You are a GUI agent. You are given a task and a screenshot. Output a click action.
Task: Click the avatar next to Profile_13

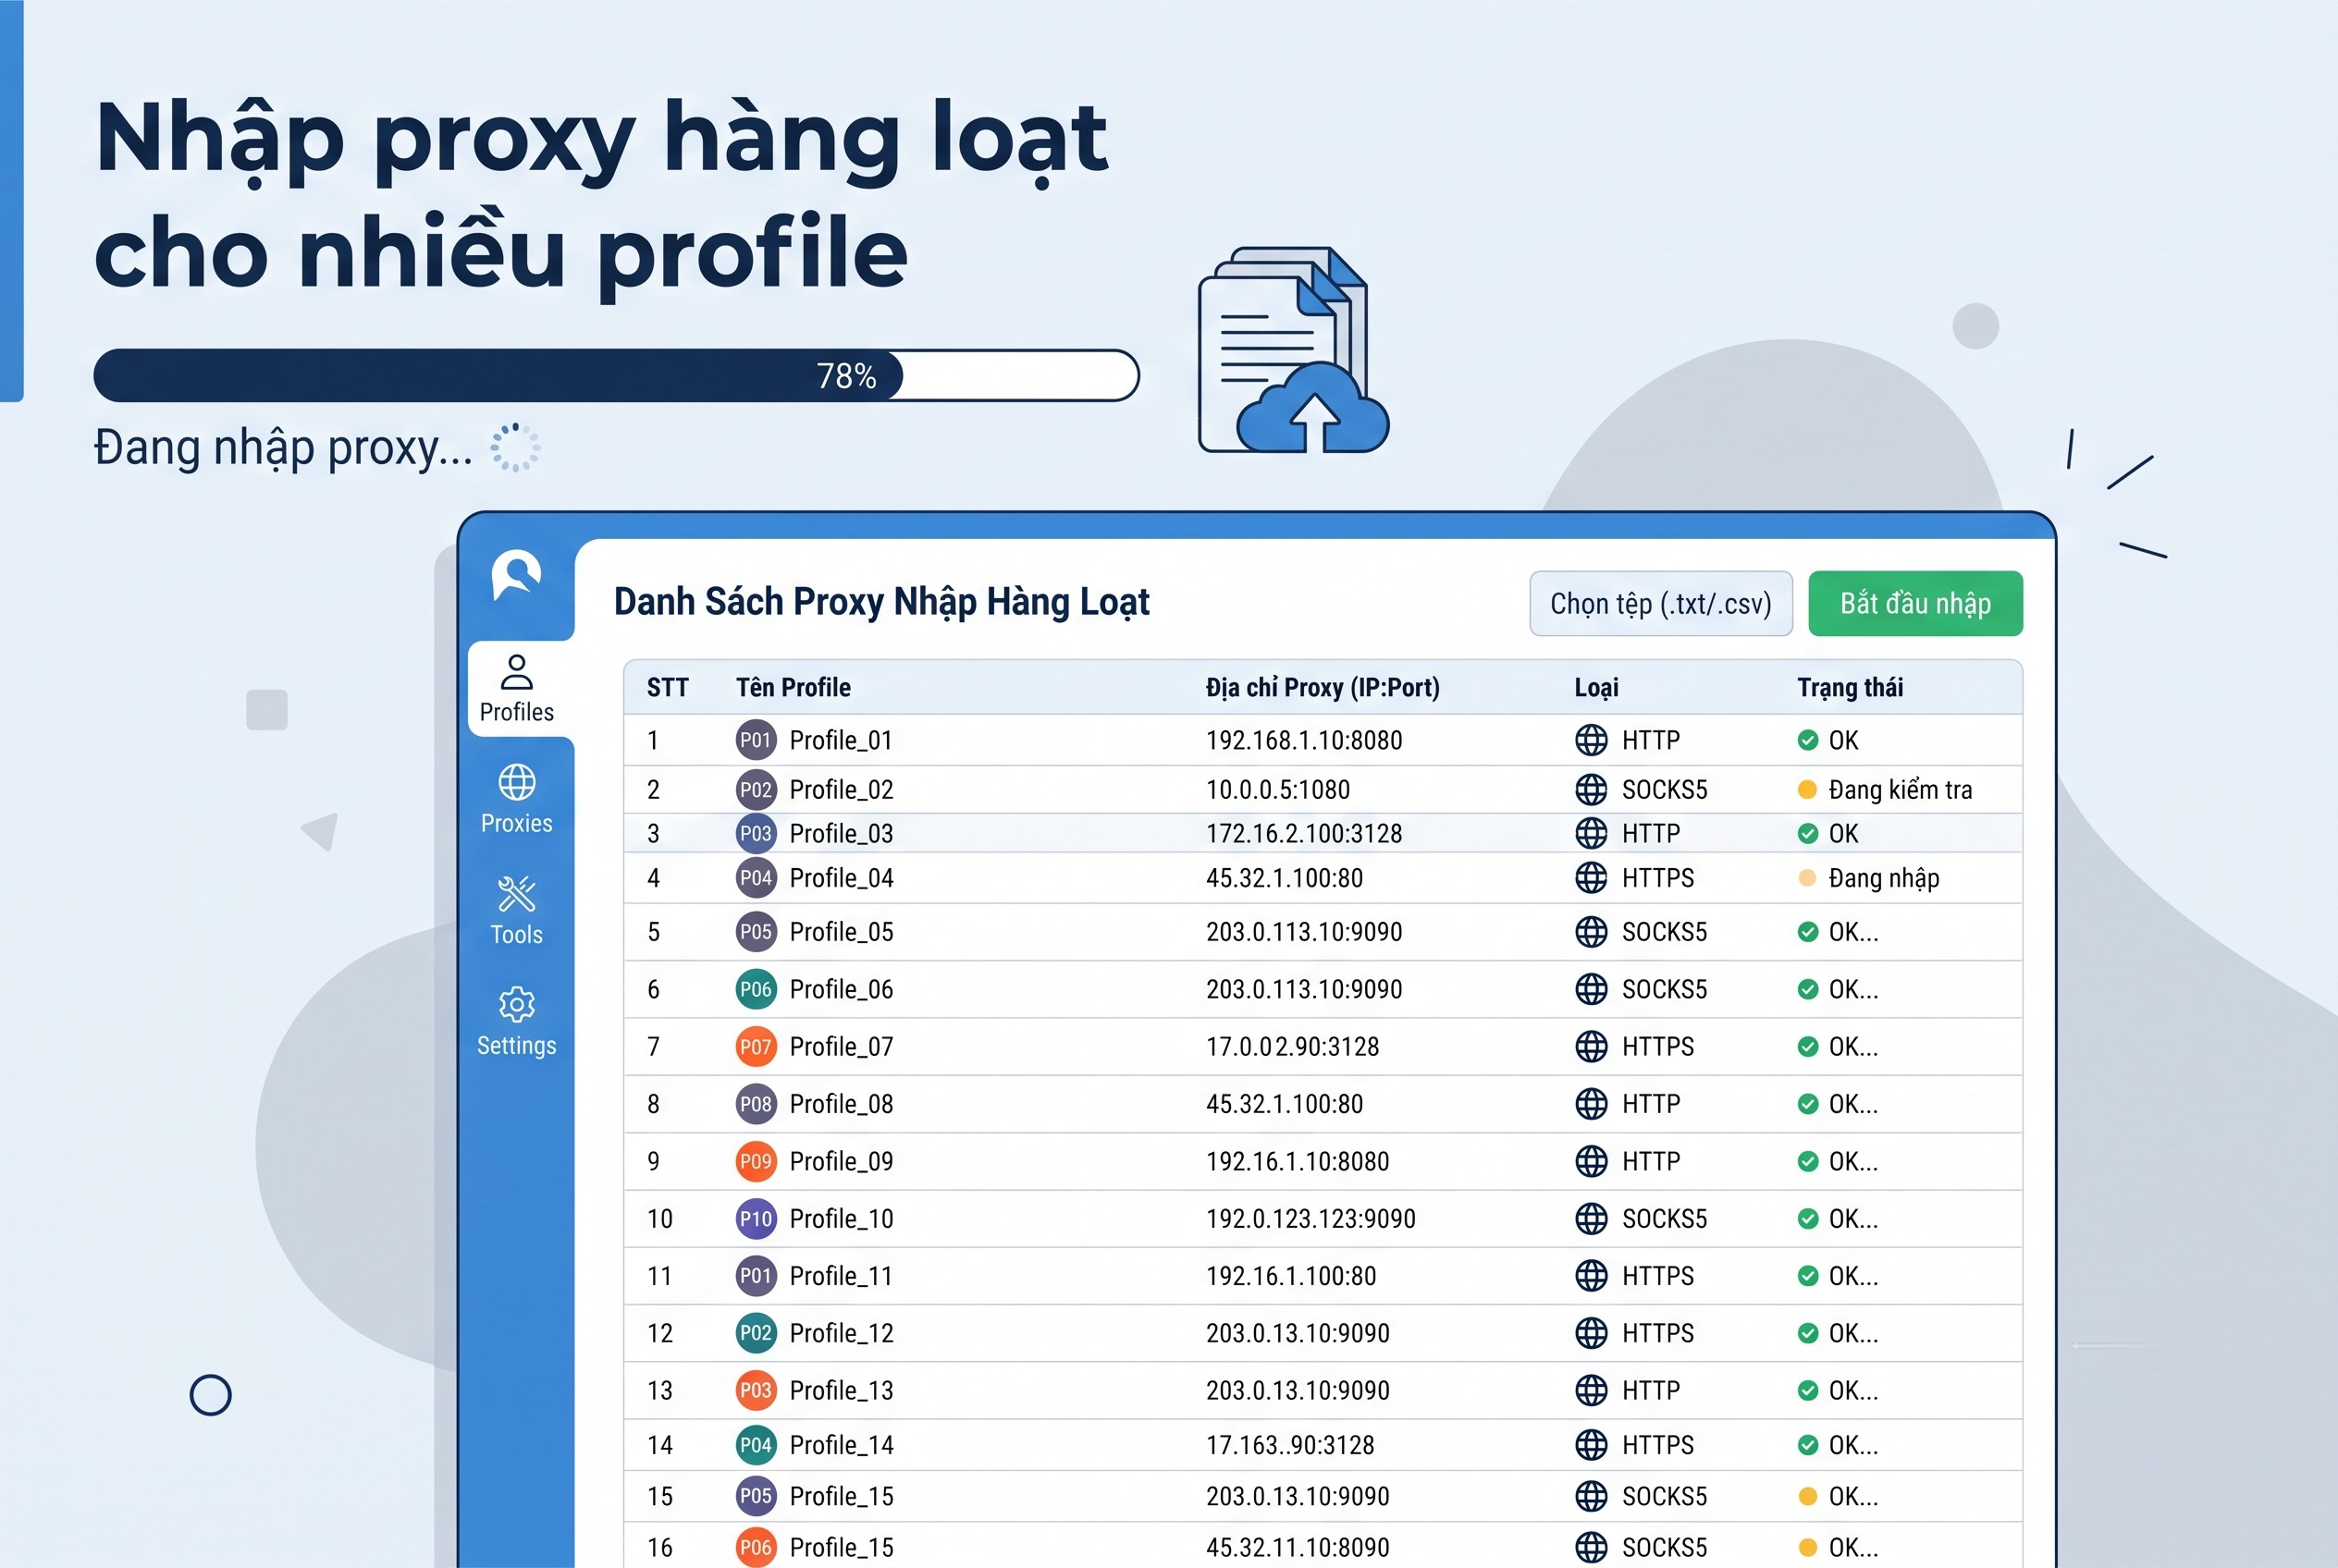756,1390
